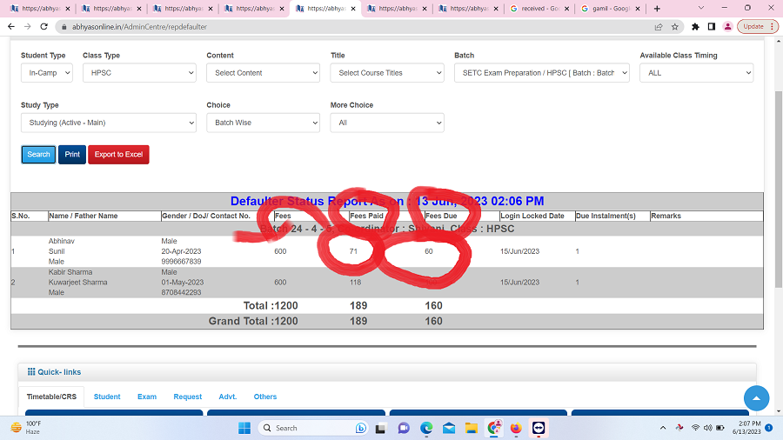Click the blue Search button

[x=38, y=155]
